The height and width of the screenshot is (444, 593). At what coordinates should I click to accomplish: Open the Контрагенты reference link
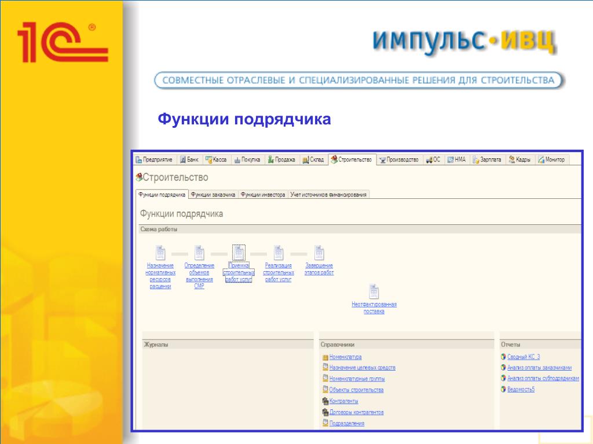click(343, 401)
